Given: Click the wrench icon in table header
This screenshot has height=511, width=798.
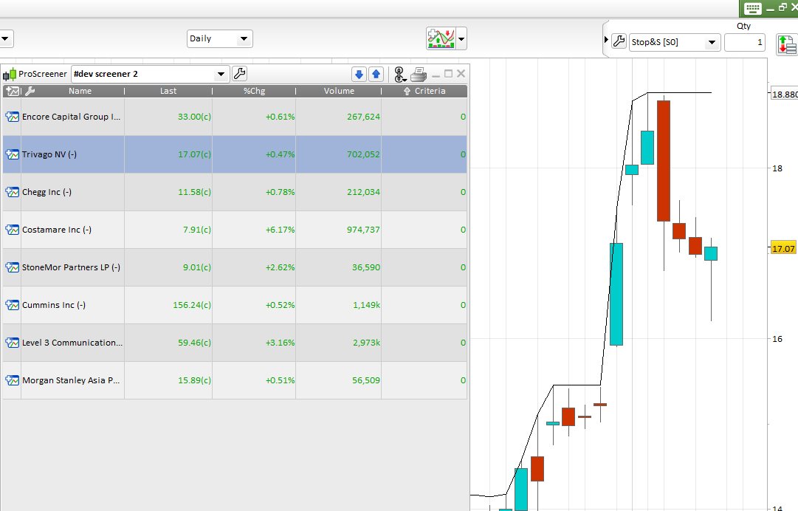Looking at the screenshot, I should click(x=30, y=91).
